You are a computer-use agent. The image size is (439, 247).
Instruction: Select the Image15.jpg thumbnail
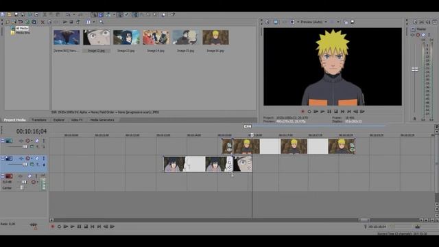(186, 37)
